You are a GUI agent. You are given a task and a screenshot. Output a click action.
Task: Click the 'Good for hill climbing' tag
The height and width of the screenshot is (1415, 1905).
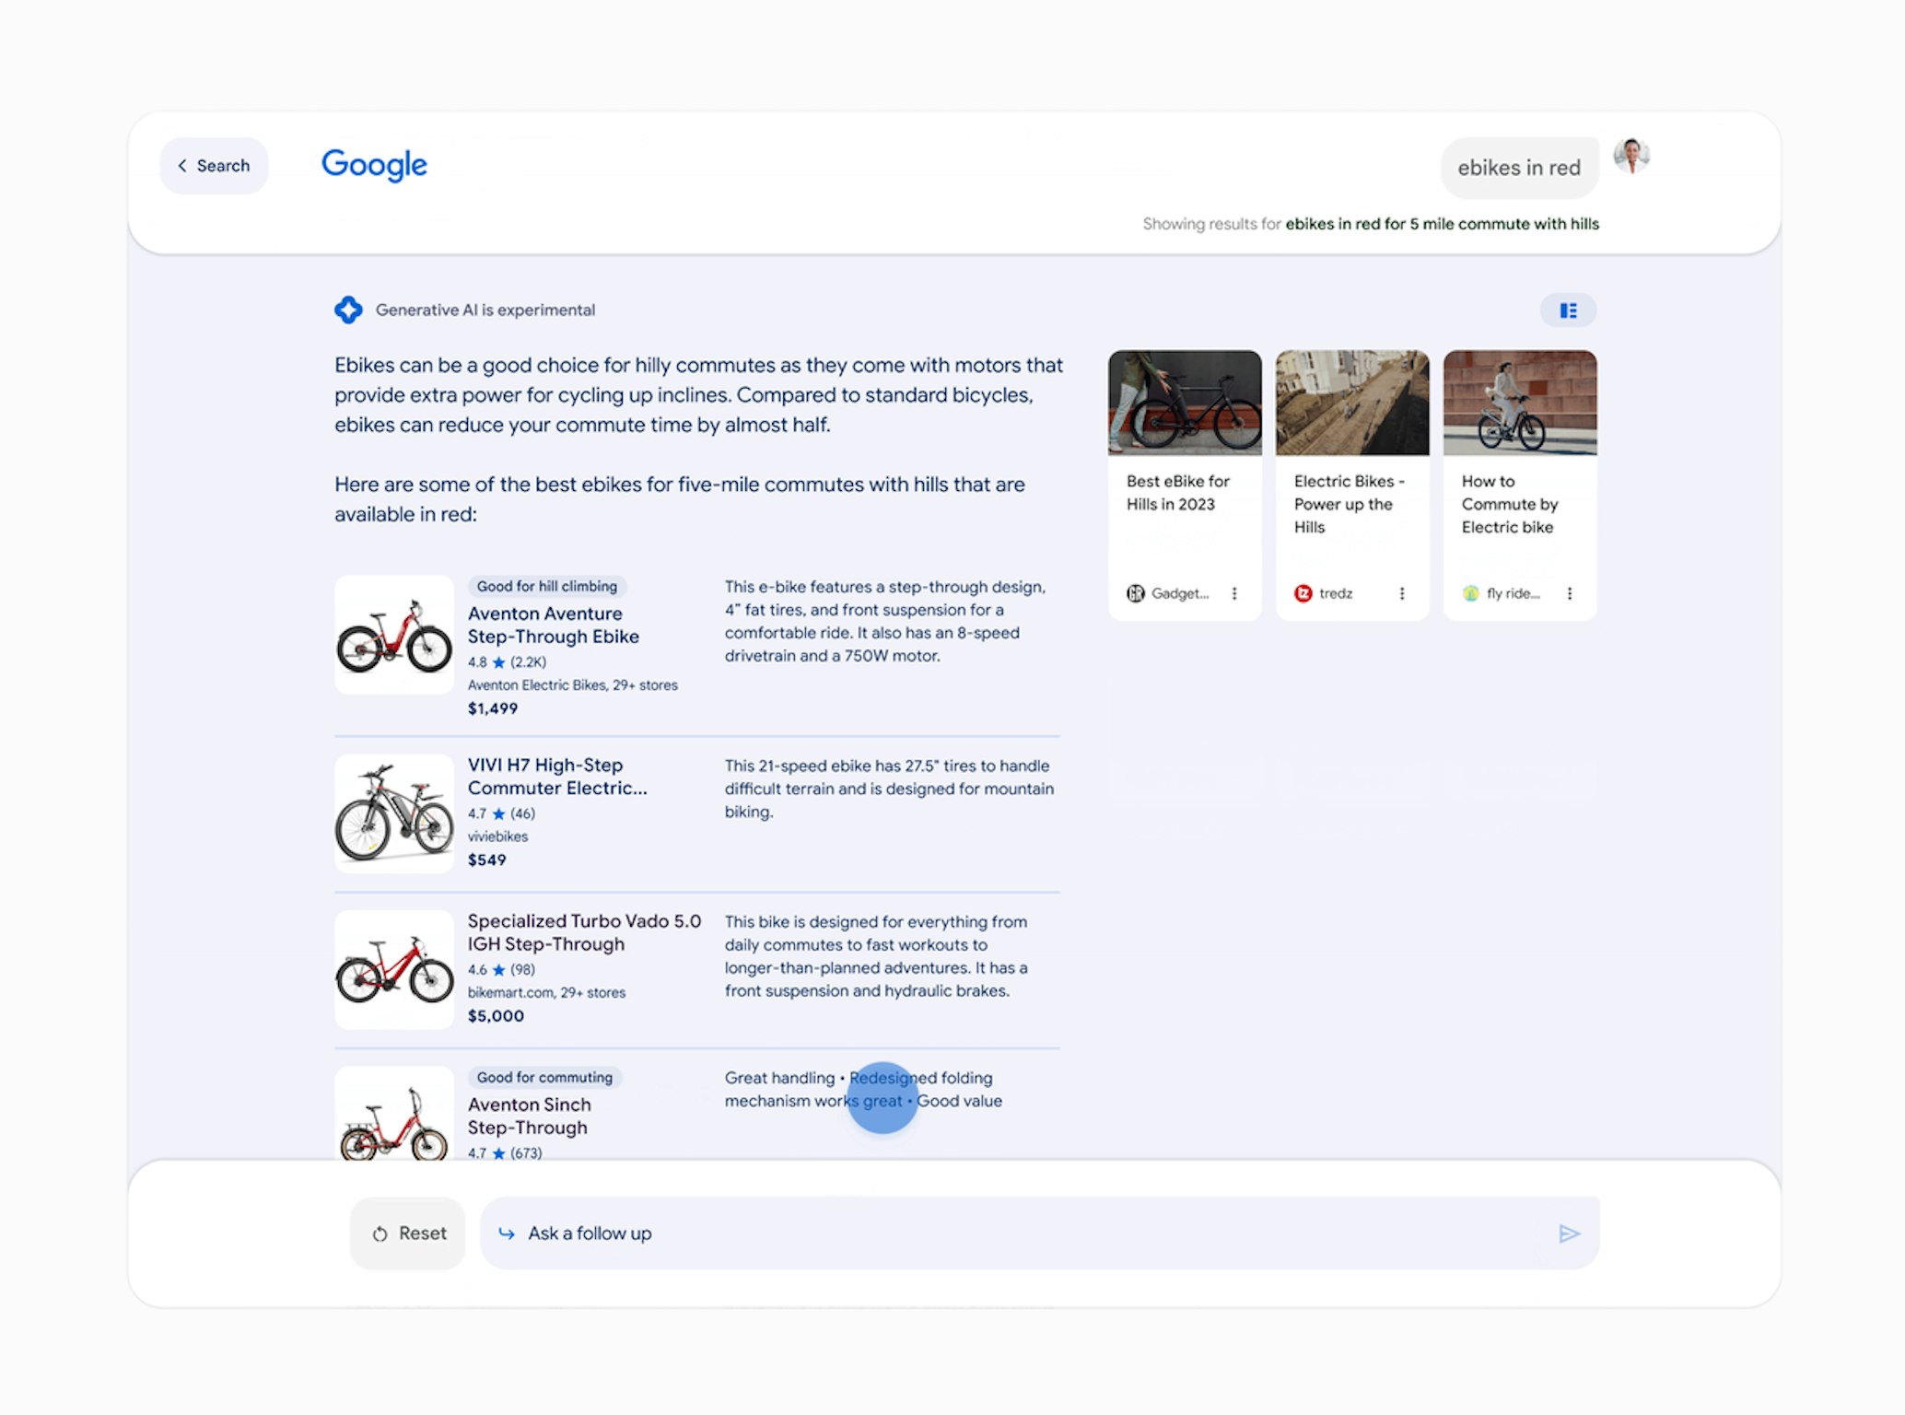pos(547,586)
